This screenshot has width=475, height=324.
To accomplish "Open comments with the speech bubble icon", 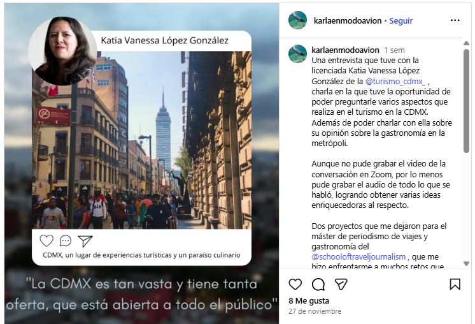I will tap(318, 284).
